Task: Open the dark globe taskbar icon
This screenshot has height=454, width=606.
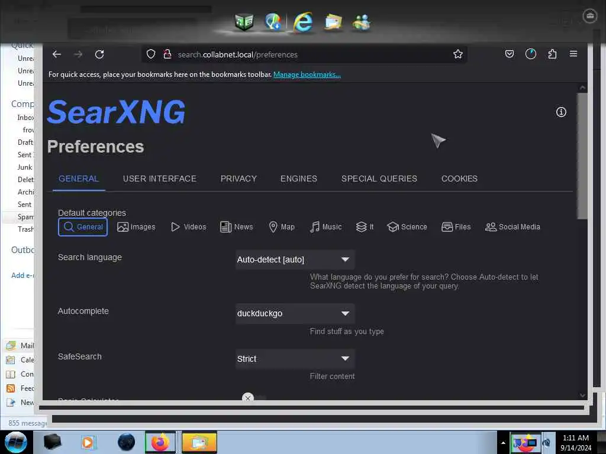Action: pyautogui.click(x=127, y=442)
